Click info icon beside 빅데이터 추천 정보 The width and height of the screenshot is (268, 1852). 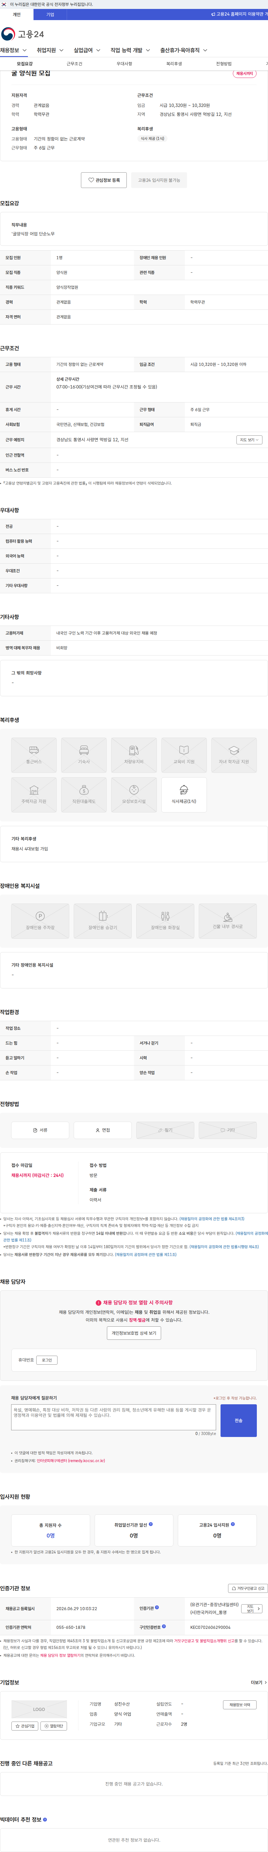point(45,1819)
